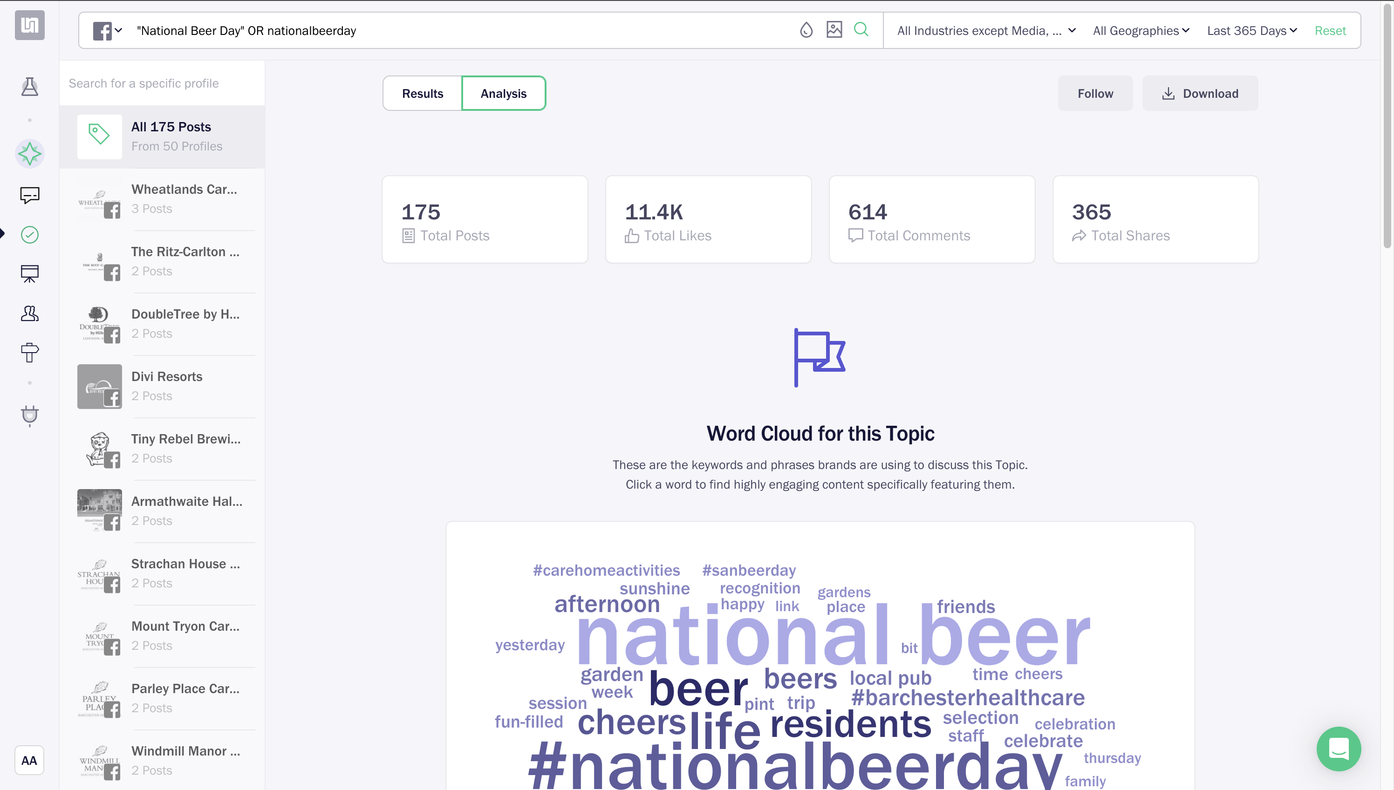The image size is (1394, 790).
Task: Click the Search for a specific profile field
Action: [162, 83]
